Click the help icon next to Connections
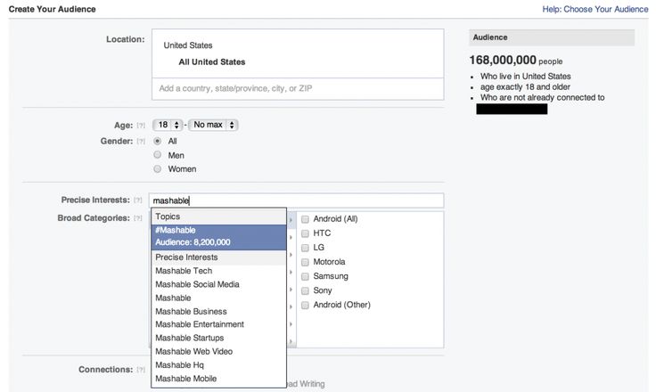 pyautogui.click(x=141, y=370)
